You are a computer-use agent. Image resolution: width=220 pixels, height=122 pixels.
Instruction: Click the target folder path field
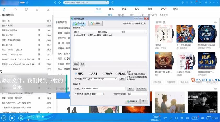coord(105,89)
